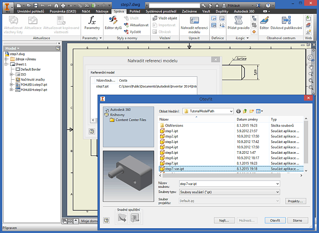Click Print icon in quick access toolbar
This screenshot has height=233, width=319.
click(63, 6)
